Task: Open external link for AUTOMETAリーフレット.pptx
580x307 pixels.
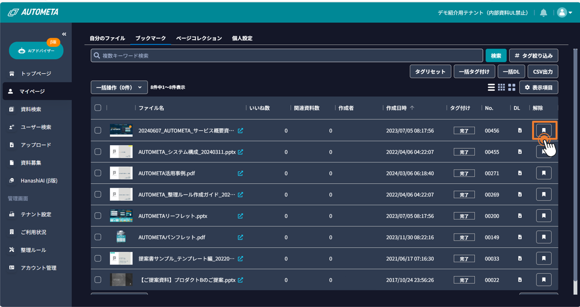Action: point(241,216)
